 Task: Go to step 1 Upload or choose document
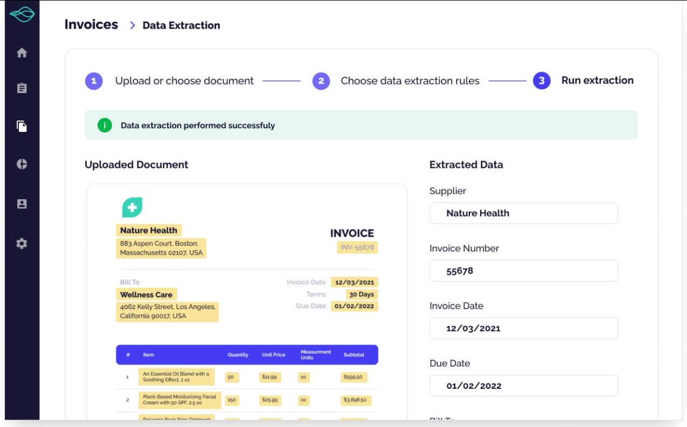coord(169,81)
